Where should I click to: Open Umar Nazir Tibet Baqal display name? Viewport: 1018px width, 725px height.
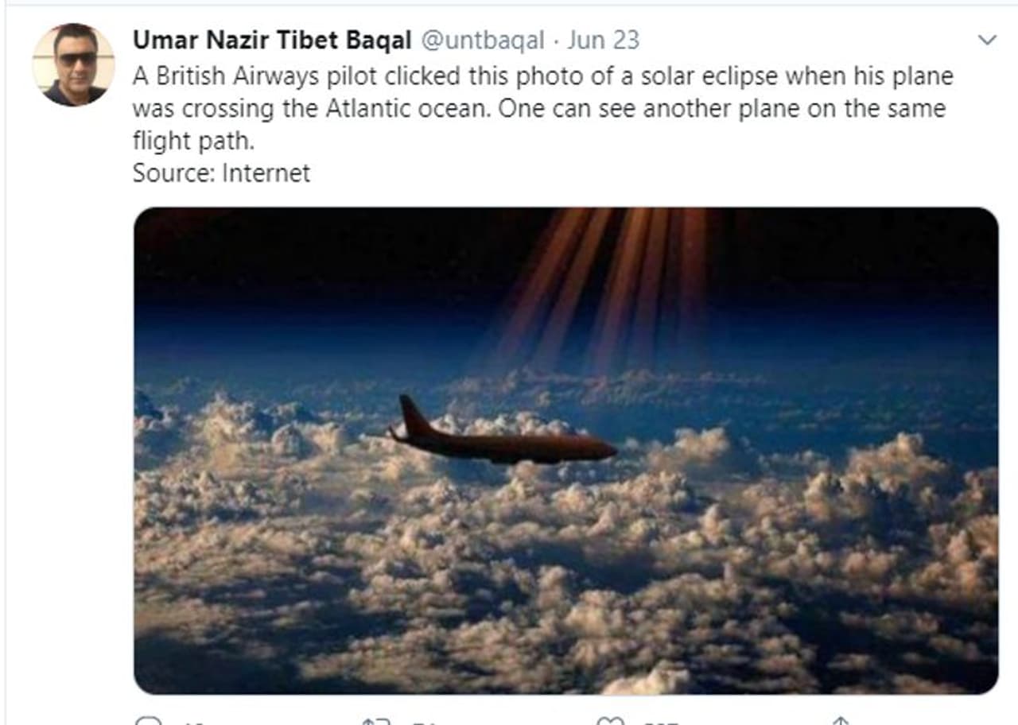272,40
